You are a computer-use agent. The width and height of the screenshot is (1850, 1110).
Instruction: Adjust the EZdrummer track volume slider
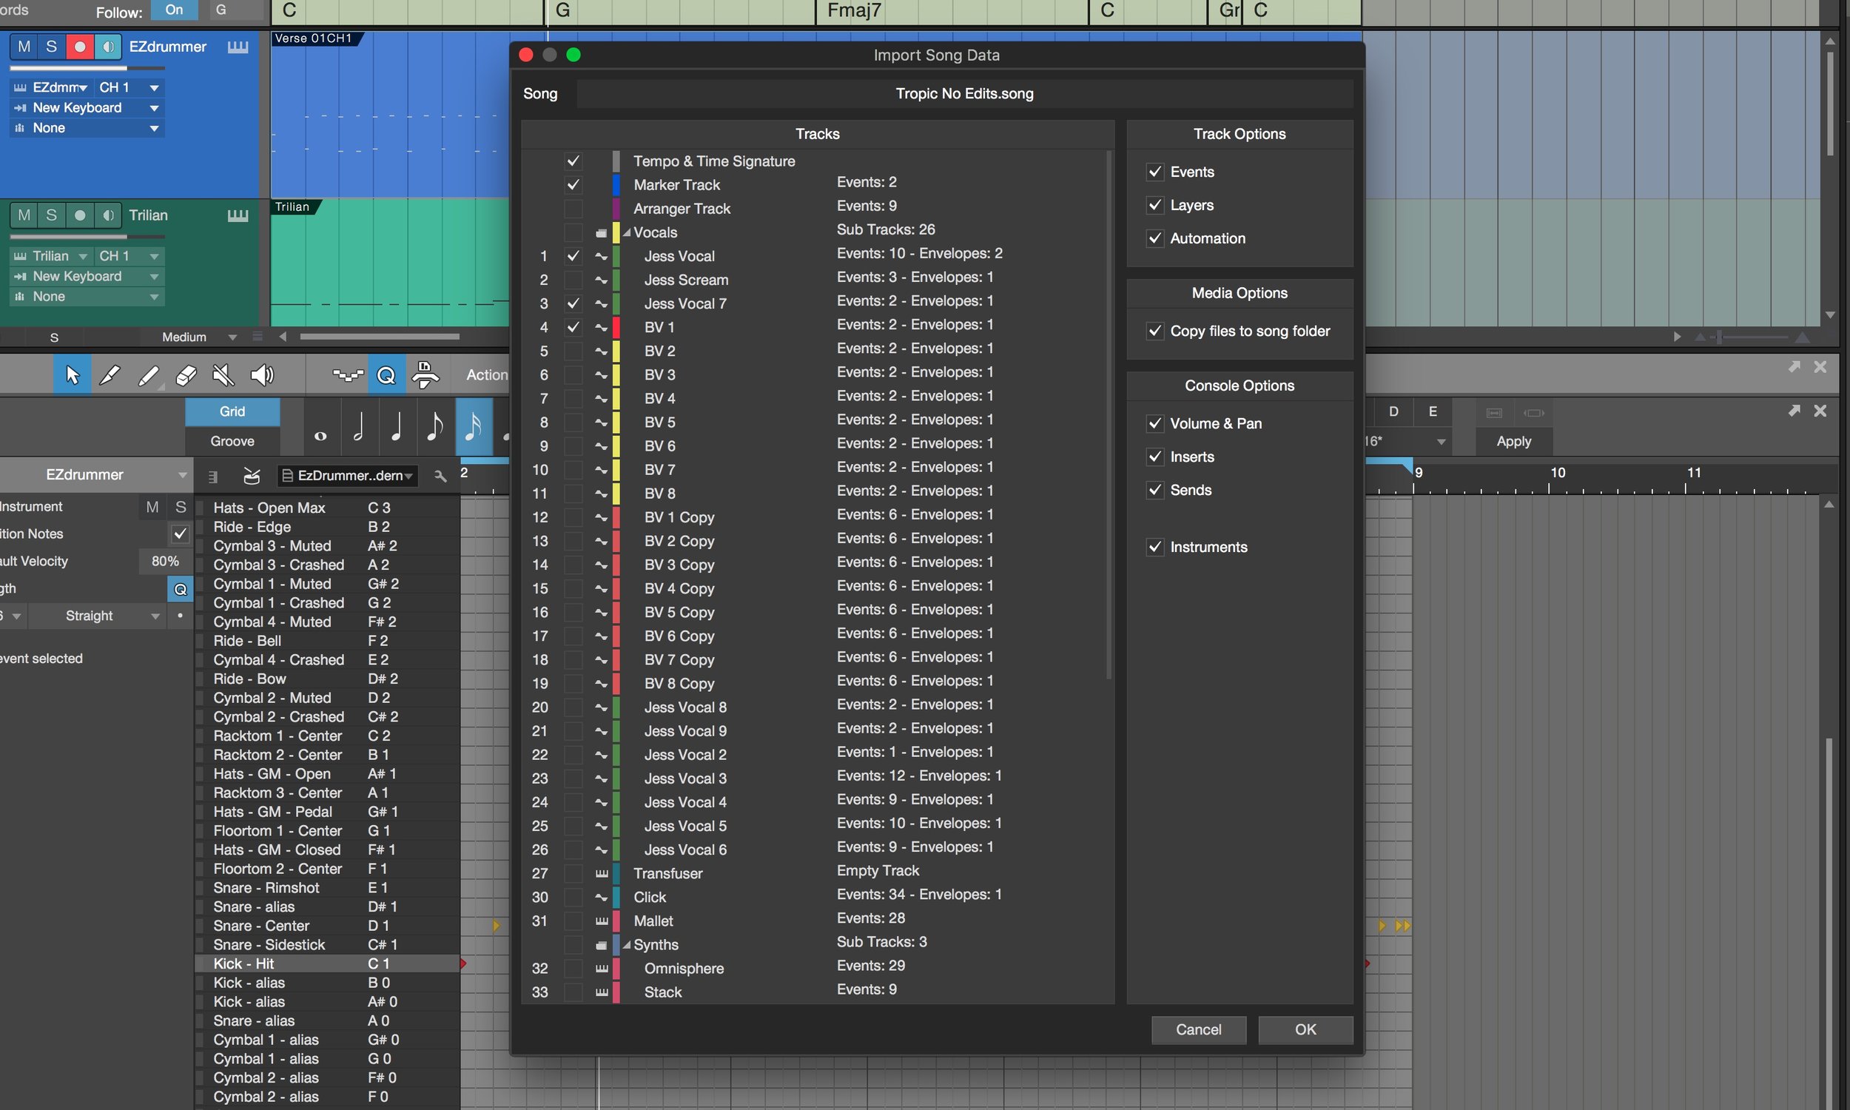tap(87, 68)
